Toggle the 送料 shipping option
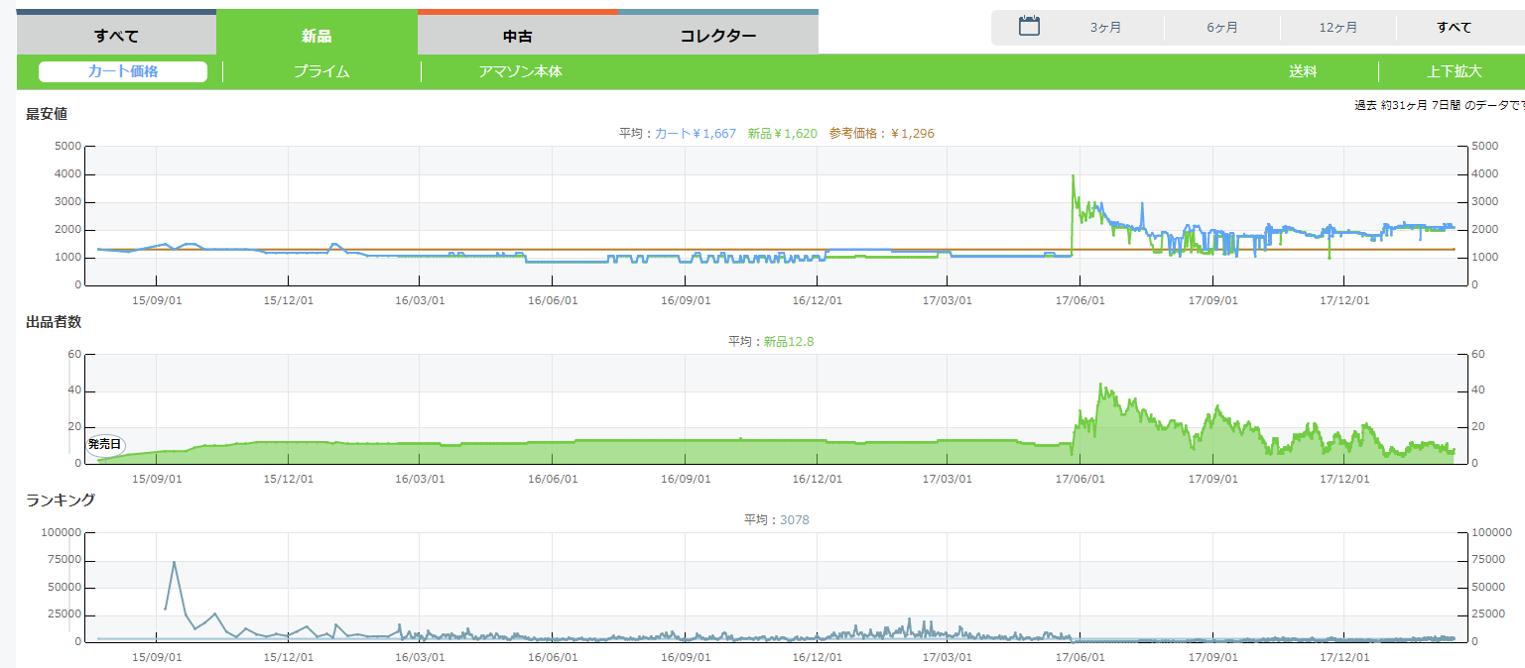The image size is (1525, 668). point(1303,71)
